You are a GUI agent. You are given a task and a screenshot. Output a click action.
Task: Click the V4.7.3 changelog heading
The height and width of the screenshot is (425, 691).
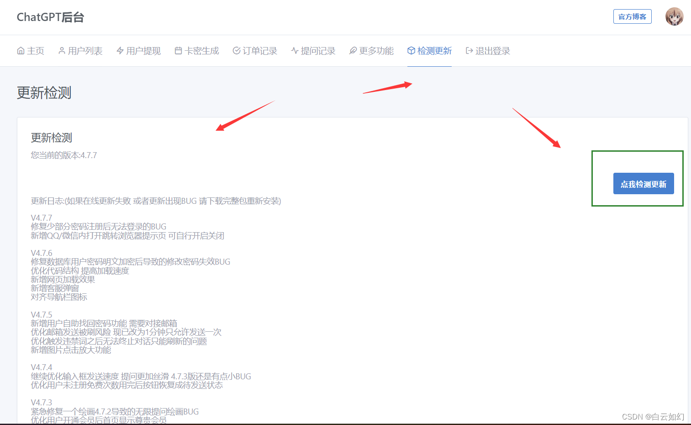[x=42, y=403]
